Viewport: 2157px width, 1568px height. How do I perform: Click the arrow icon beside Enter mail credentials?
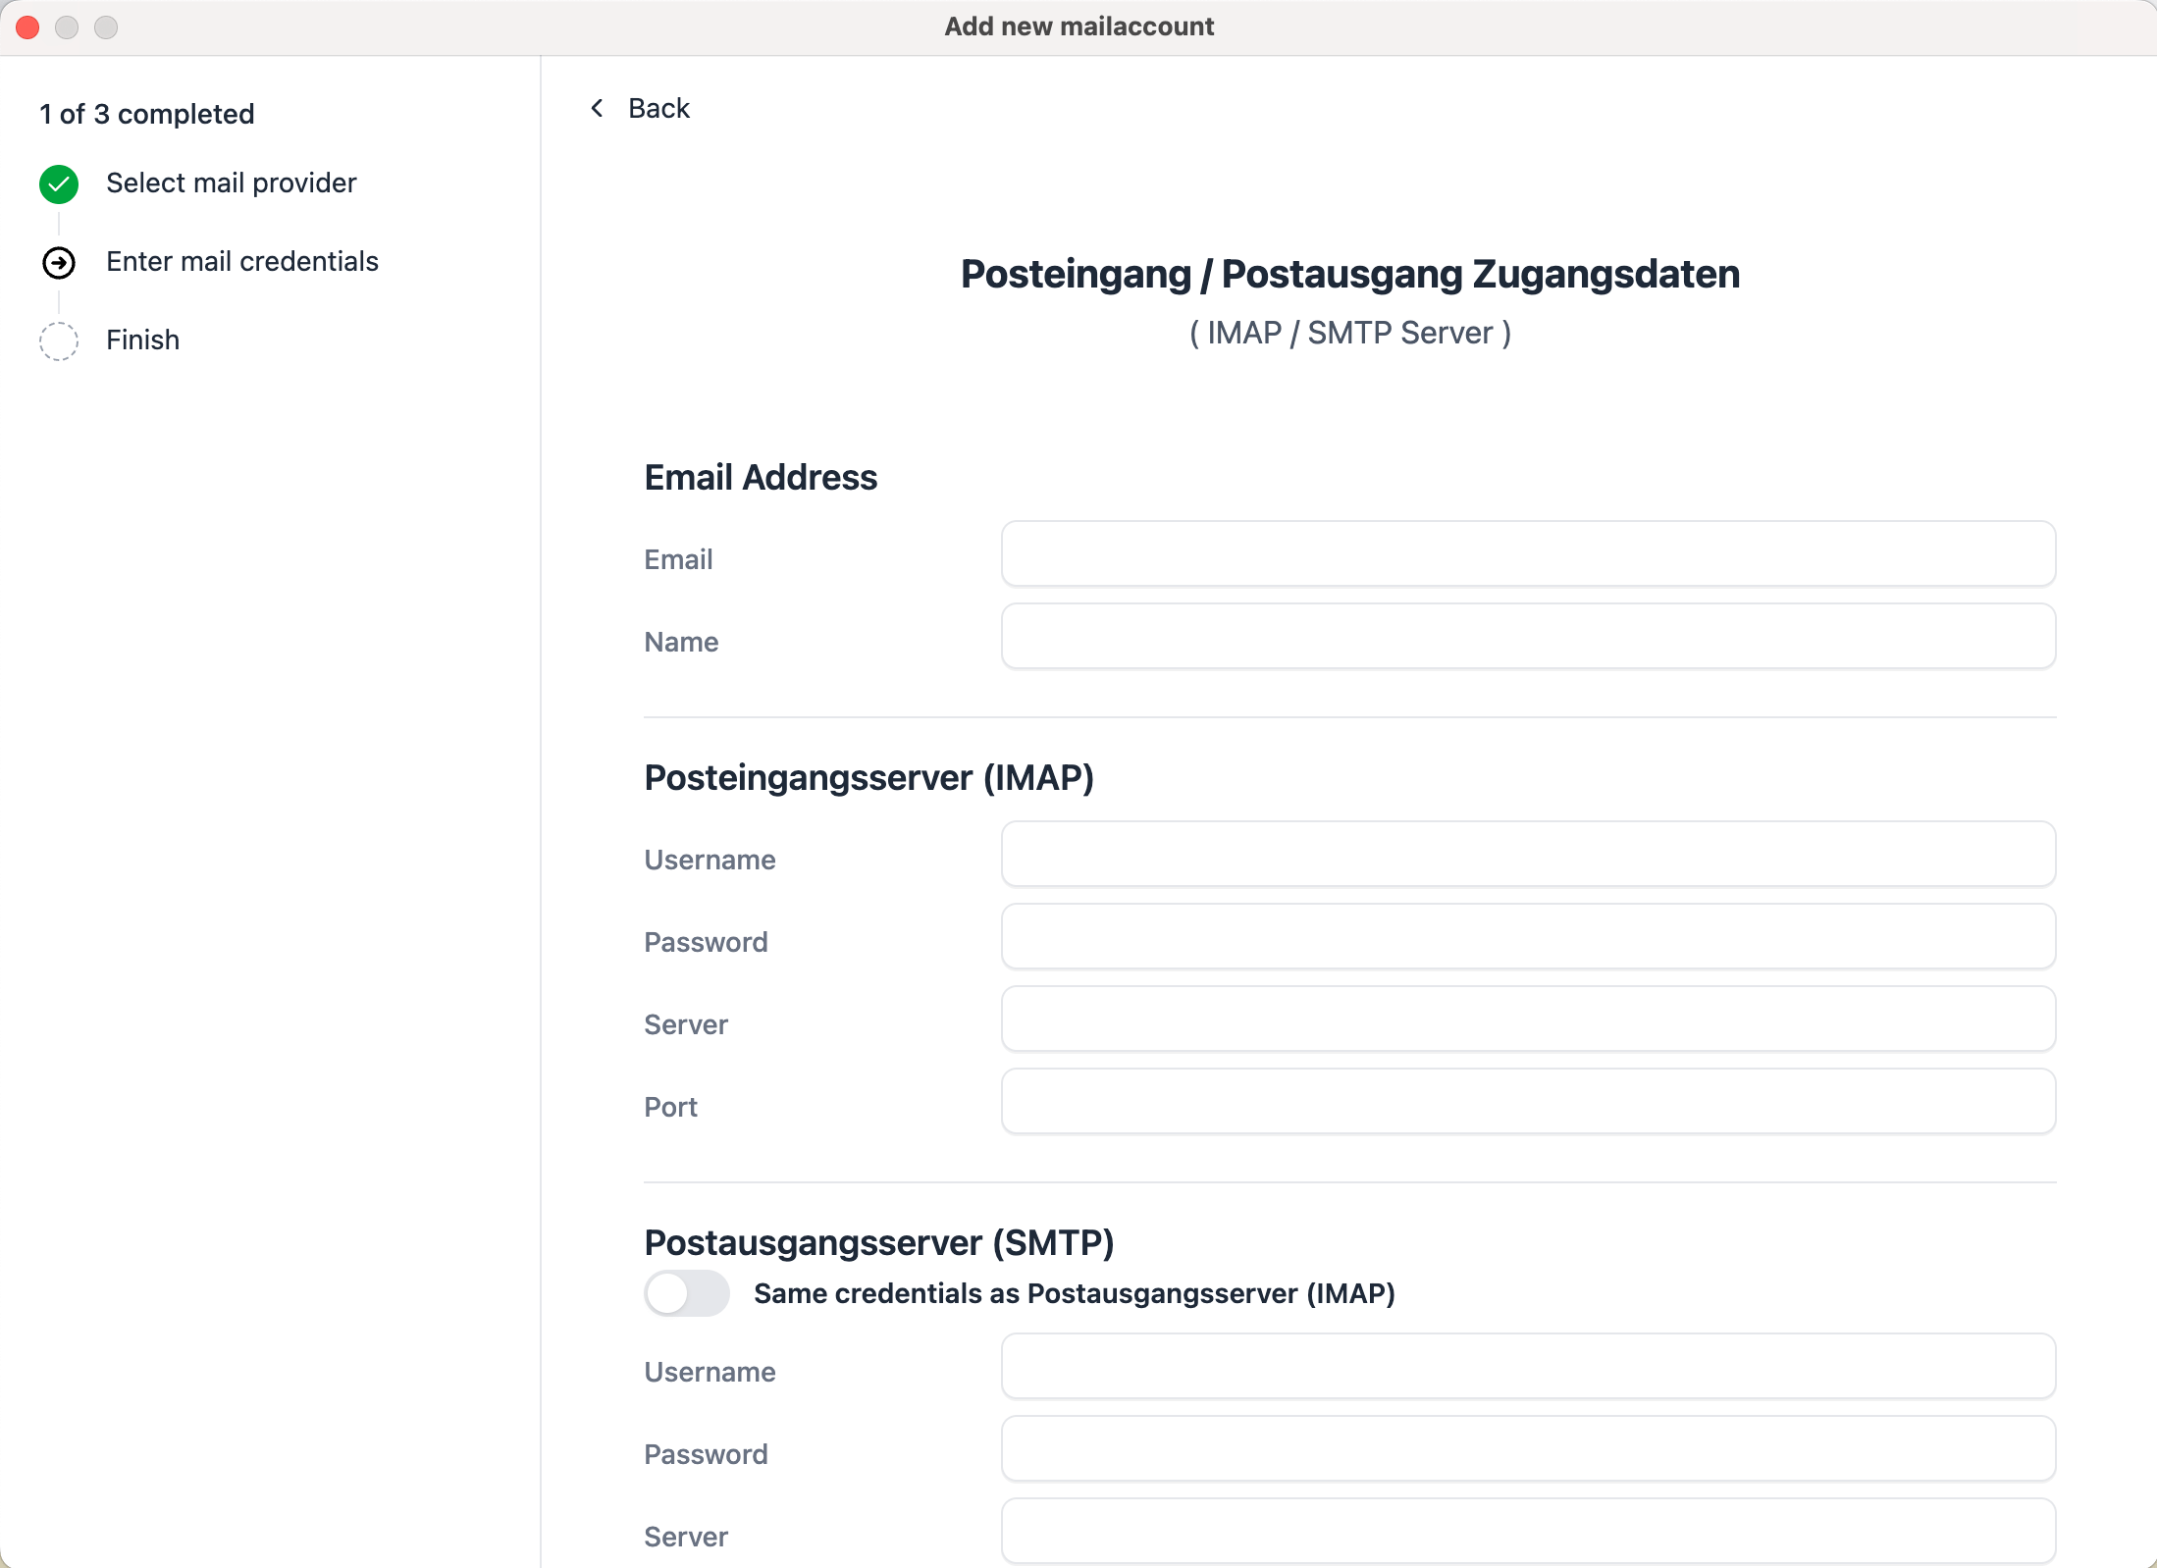(x=60, y=262)
